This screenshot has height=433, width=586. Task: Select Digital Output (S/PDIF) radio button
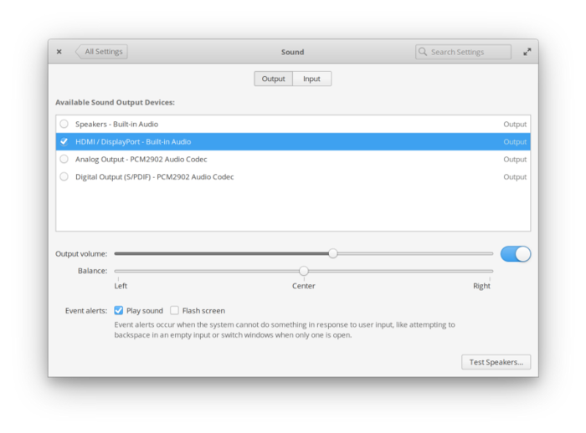64,176
